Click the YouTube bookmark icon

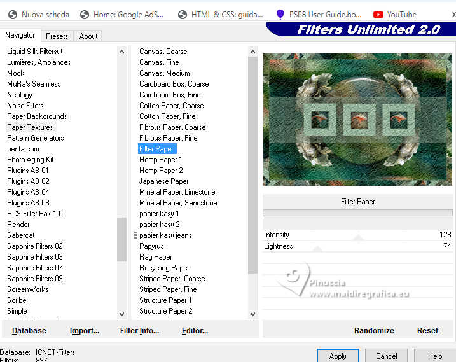[x=378, y=15]
